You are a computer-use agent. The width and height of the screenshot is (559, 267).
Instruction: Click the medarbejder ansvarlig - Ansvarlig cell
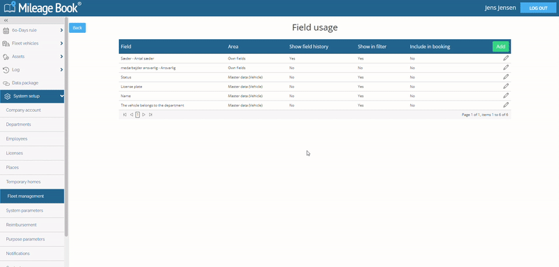(x=148, y=68)
